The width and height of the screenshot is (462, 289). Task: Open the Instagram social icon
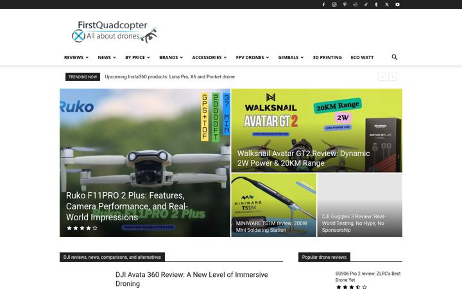pyautogui.click(x=334, y=4)
